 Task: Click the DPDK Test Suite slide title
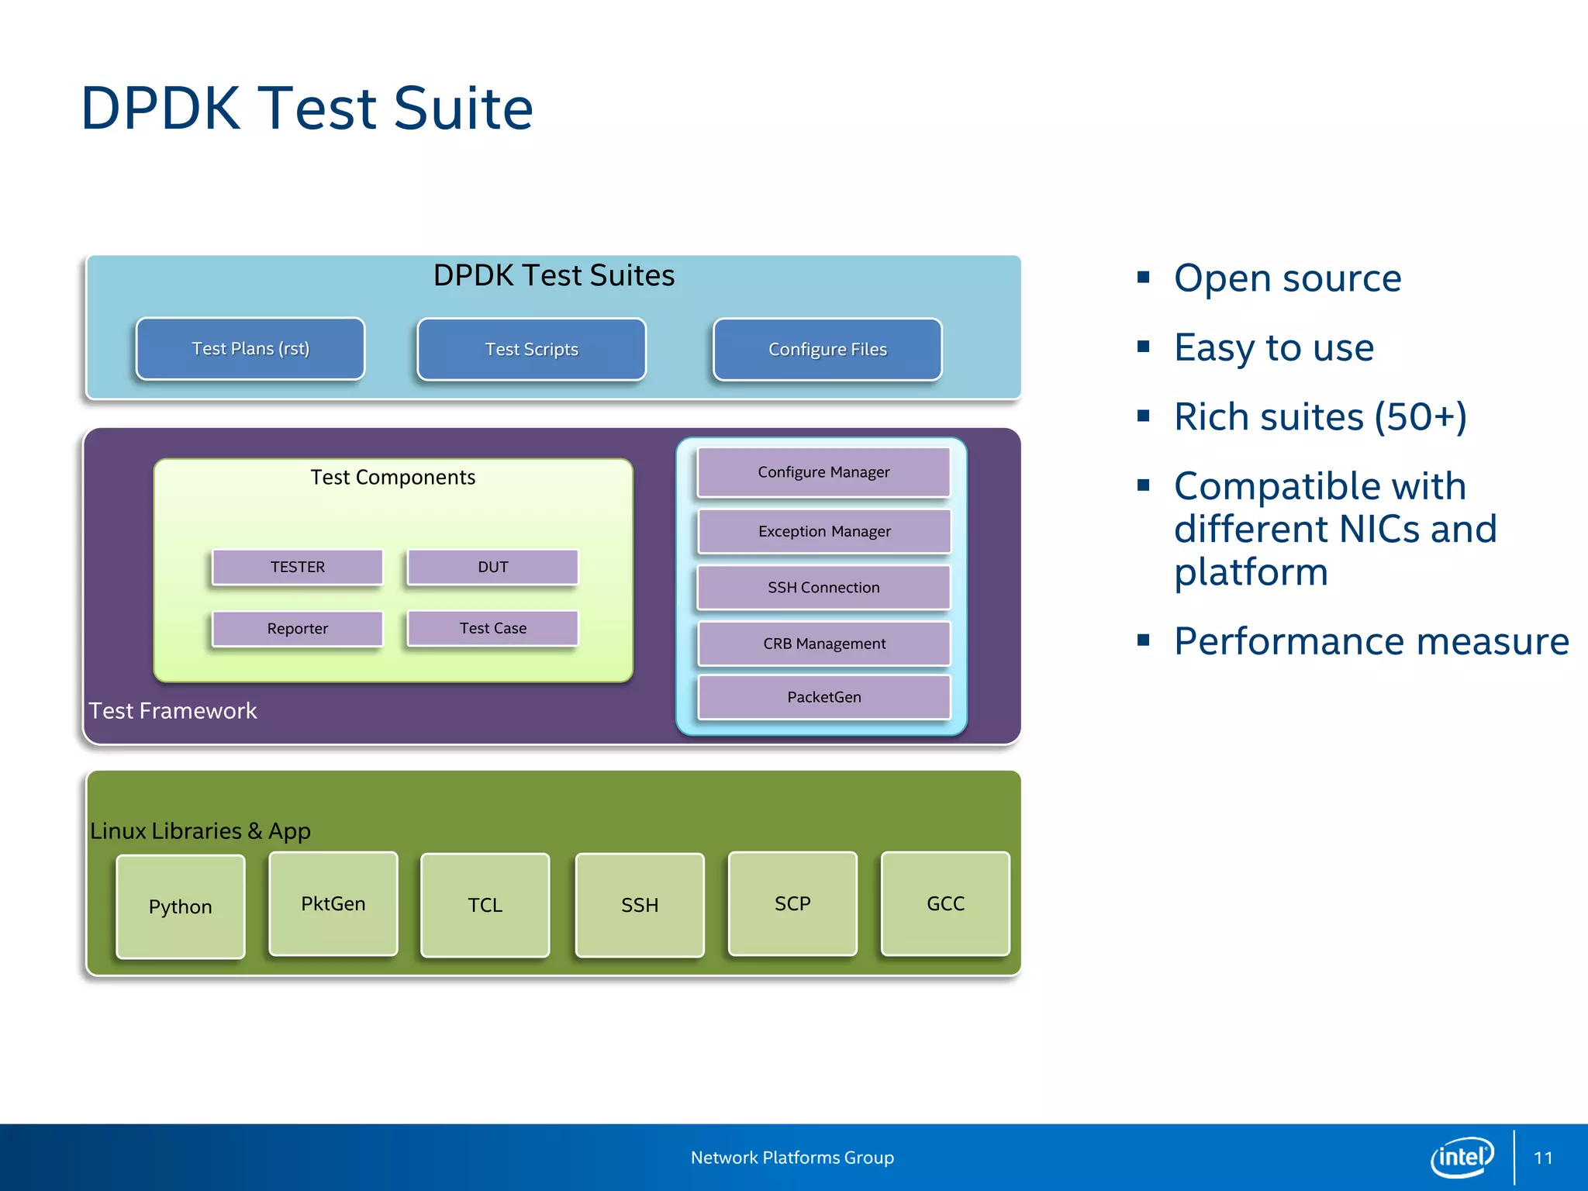tap(307, 109)
